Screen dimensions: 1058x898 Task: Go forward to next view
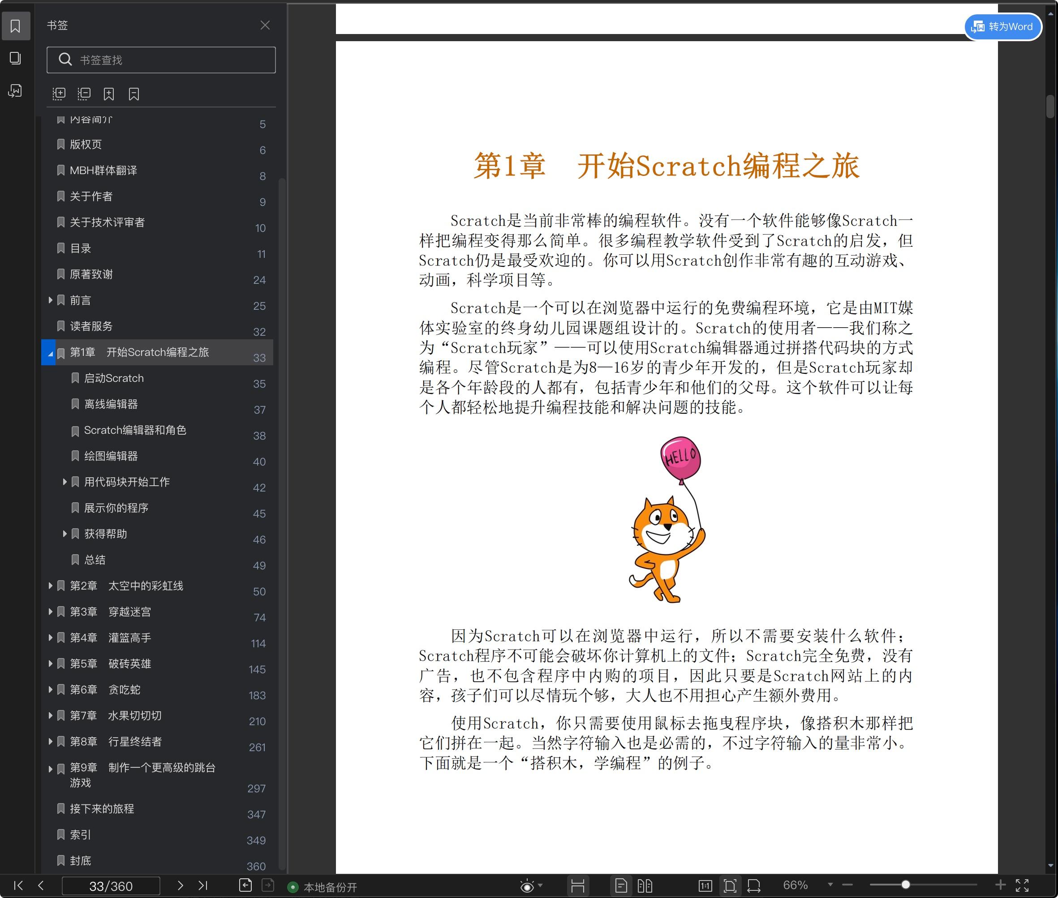click(x=268, y=885)
